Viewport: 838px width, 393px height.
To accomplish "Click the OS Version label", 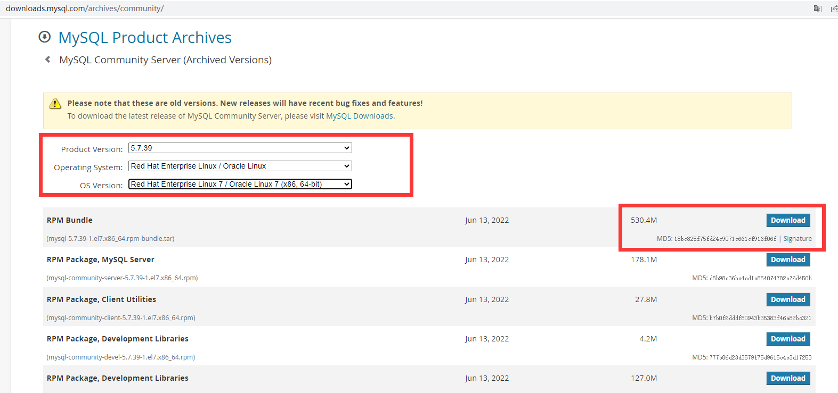I will point(101,186).
